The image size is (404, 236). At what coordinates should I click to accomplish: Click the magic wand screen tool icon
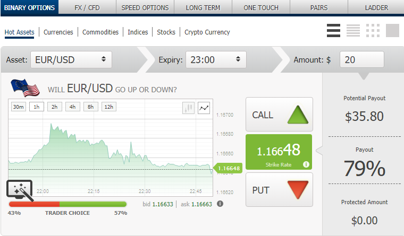(x=20, y=191)
